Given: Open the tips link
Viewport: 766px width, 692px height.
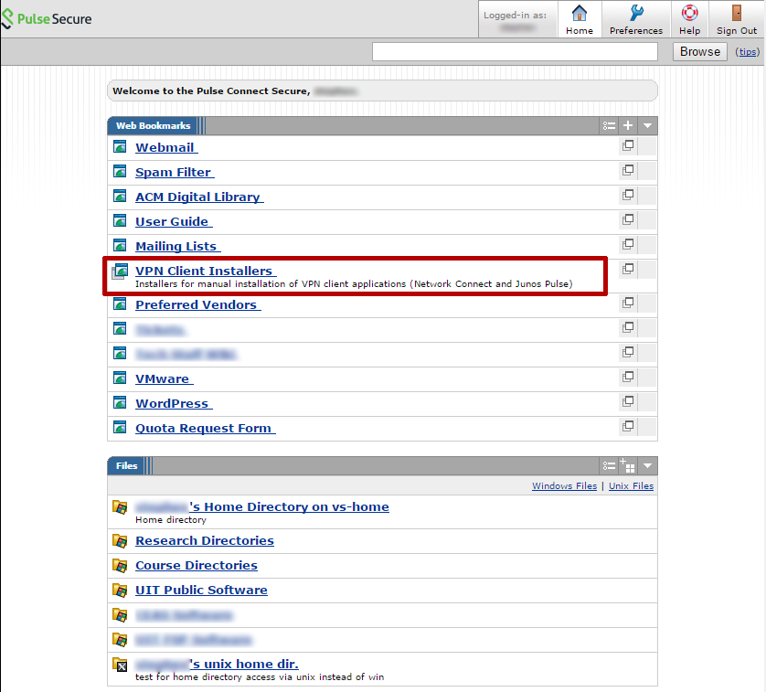Looking at the screenshot, I should click(x=748, y=52).
